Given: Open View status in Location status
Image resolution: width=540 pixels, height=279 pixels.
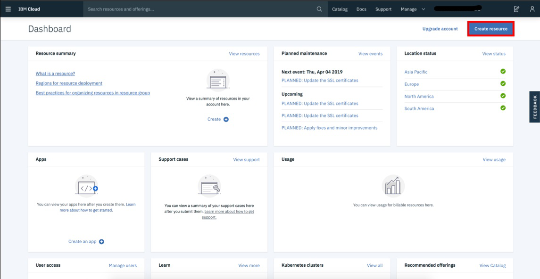Looking at the screenshot, I should pos(494,54).
